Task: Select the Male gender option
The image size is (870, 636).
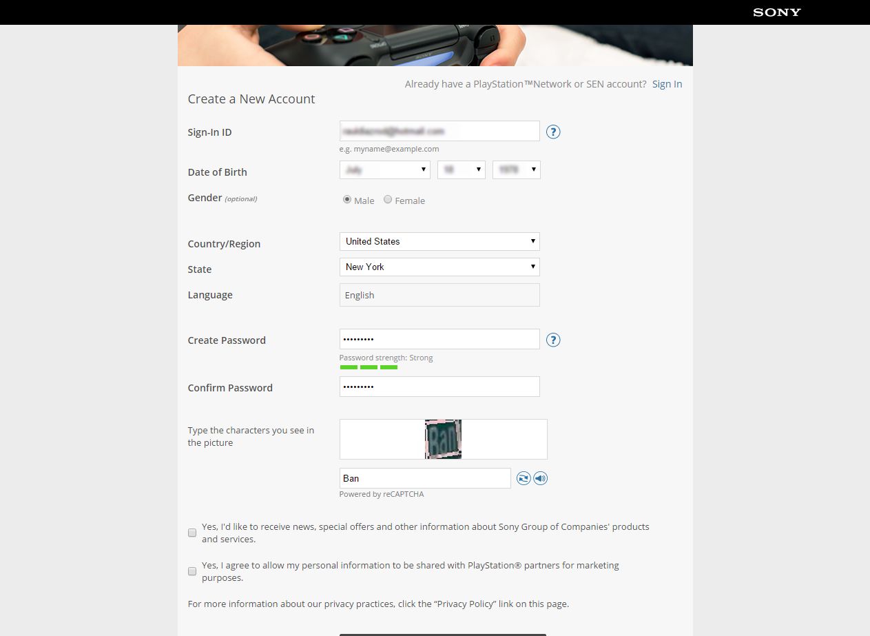Action: coord(347,200)
